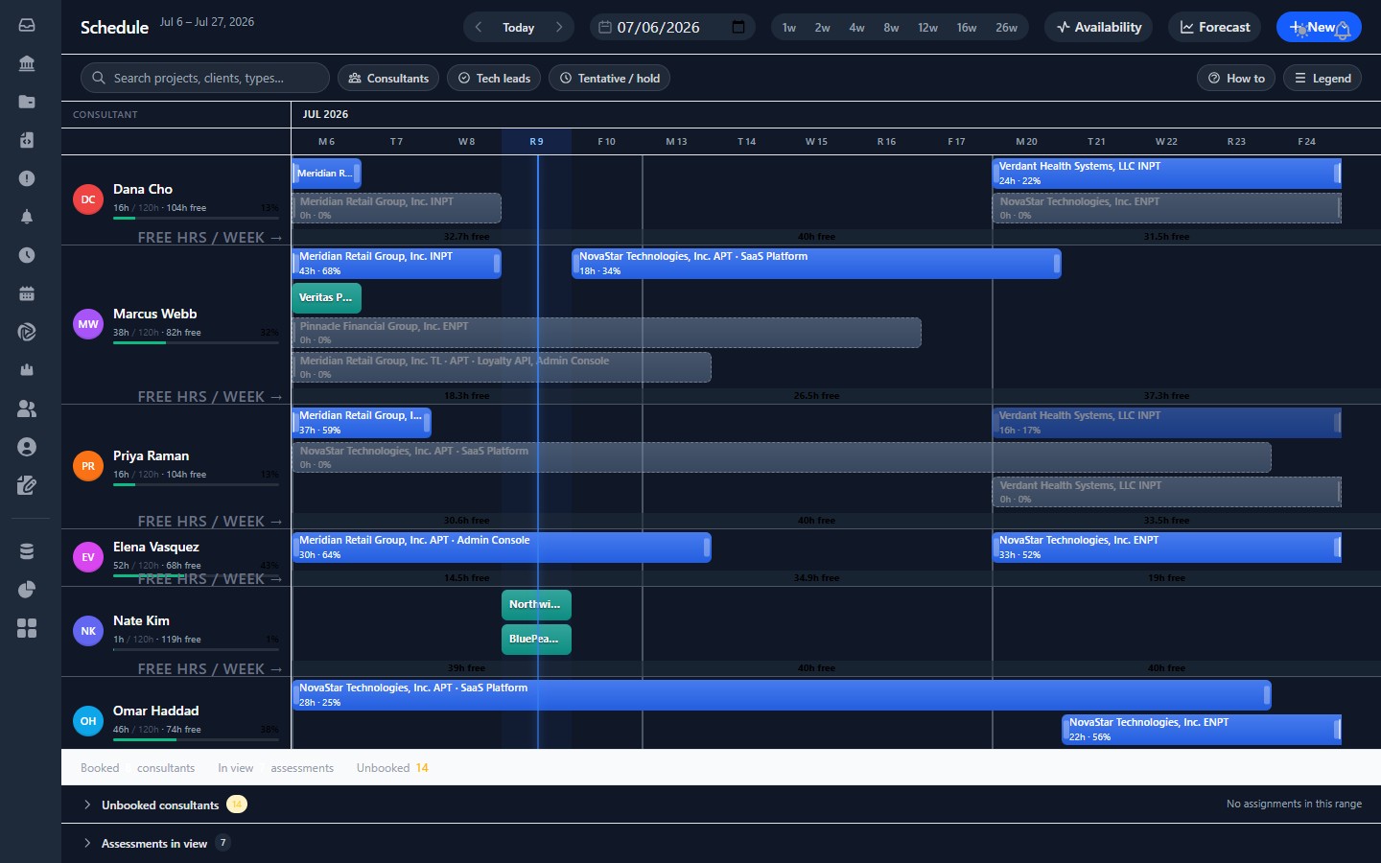
Task: Open the exclamation alert icon in the sidebar
Action: (27, 178)
